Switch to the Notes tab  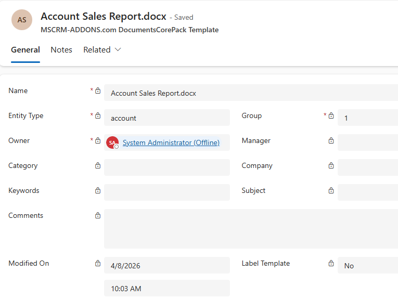tap(61, 50)
